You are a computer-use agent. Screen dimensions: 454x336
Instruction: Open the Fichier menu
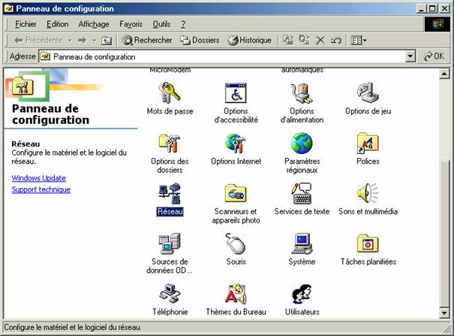[x=26, y=24]
